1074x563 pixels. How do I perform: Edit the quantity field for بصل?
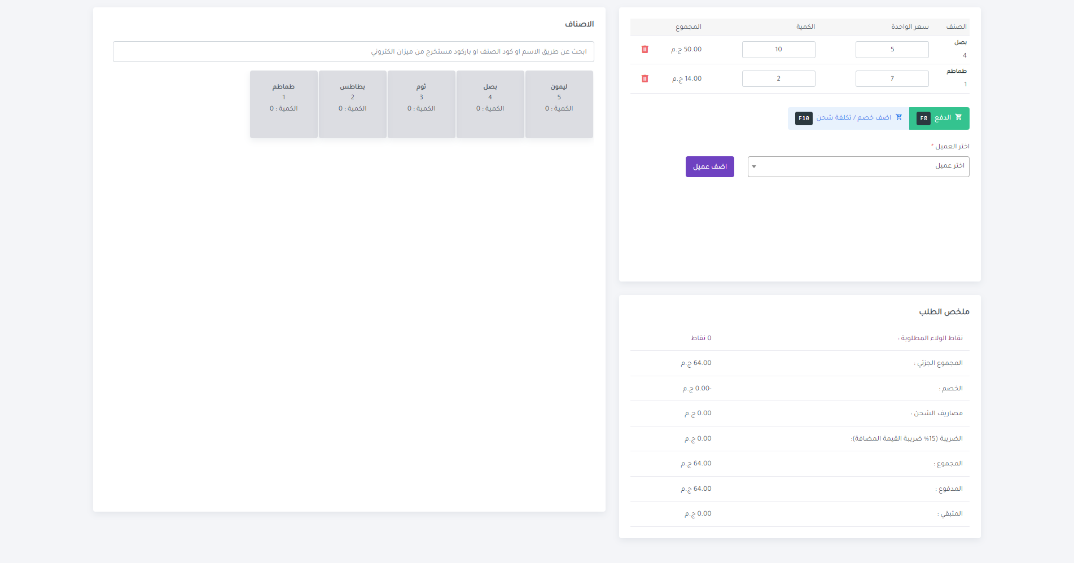778,50
